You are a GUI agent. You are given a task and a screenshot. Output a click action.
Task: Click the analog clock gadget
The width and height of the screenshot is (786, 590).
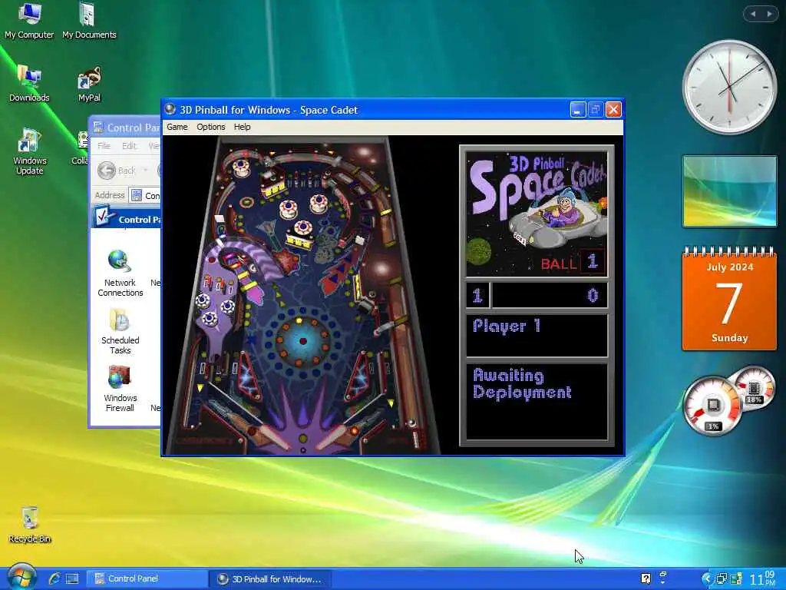point(729,87)
